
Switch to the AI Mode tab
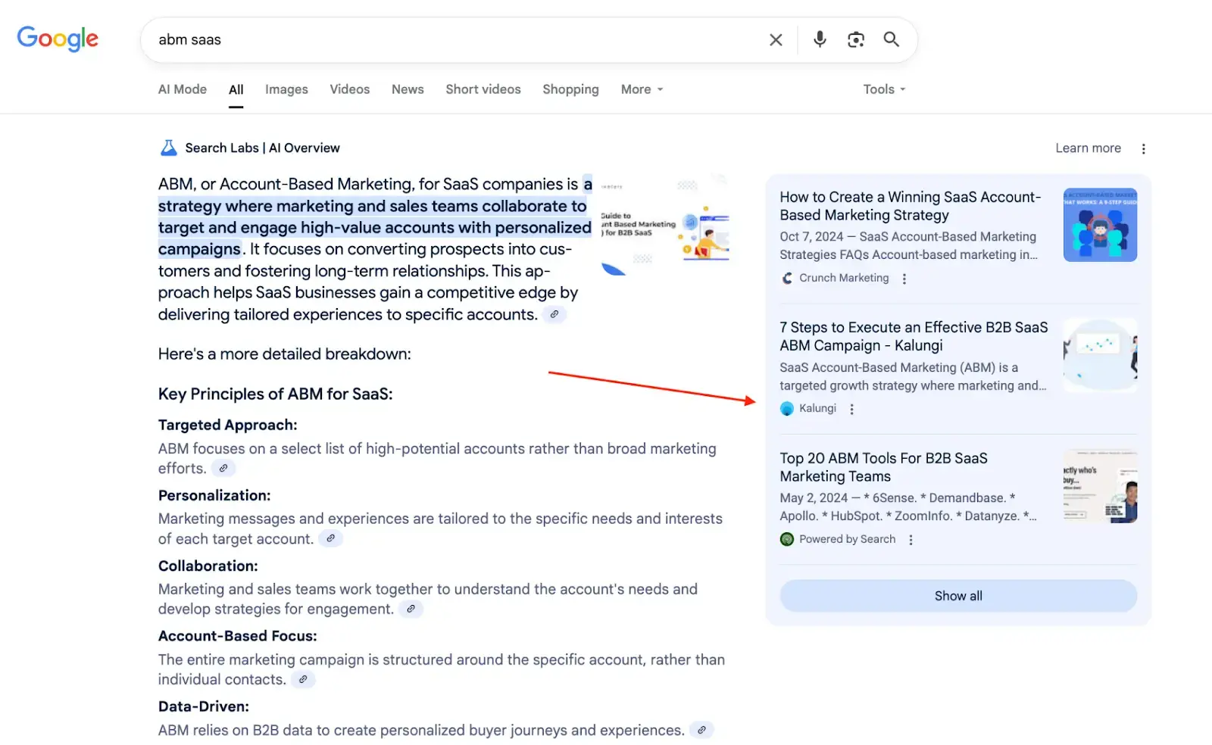coord(183,89)
